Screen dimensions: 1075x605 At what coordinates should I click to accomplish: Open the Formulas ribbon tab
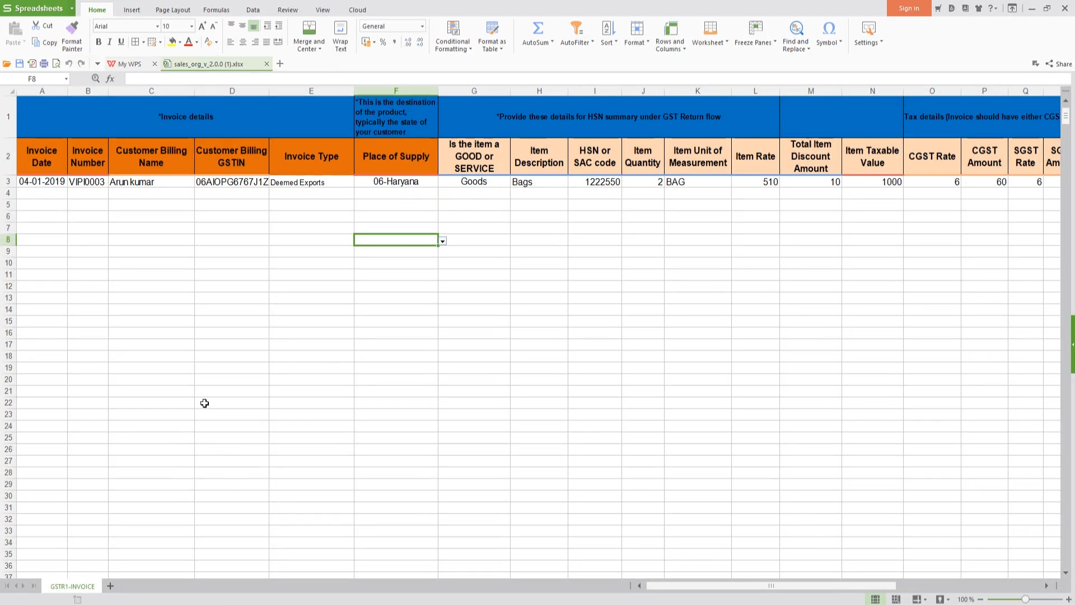click(216, 10)
